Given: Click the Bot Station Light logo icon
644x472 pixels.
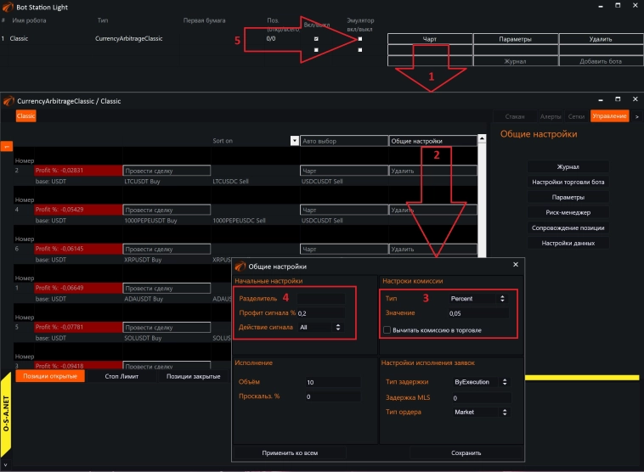Looking at the screenshot, I should pos(8,7).
